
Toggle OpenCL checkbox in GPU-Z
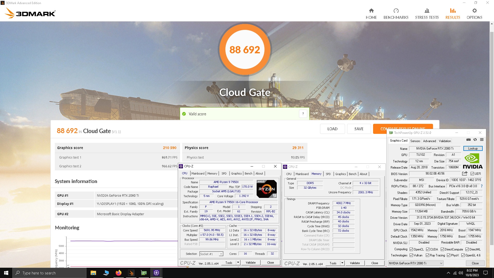[411, 249]
